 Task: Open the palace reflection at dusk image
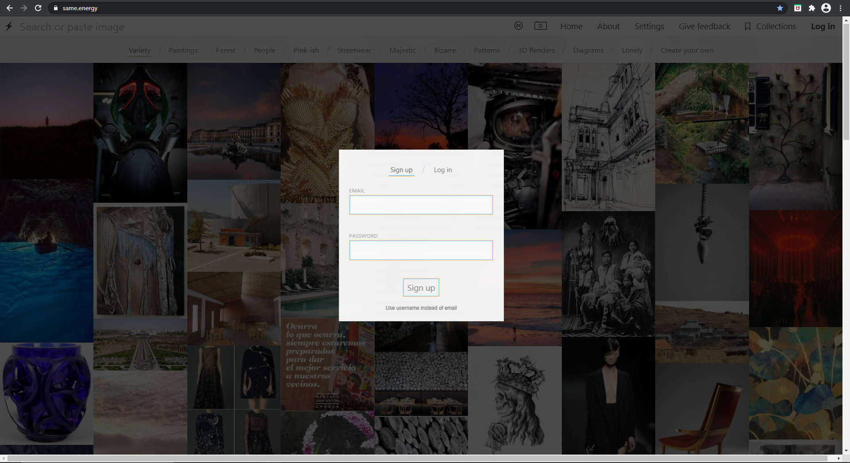[234, 121]
